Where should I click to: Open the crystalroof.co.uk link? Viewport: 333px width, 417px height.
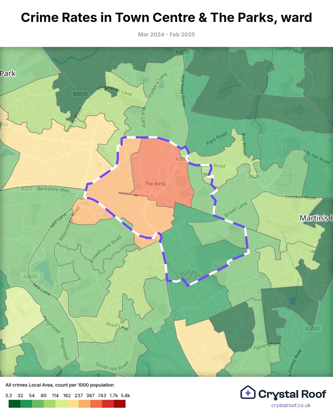[291, 405]
